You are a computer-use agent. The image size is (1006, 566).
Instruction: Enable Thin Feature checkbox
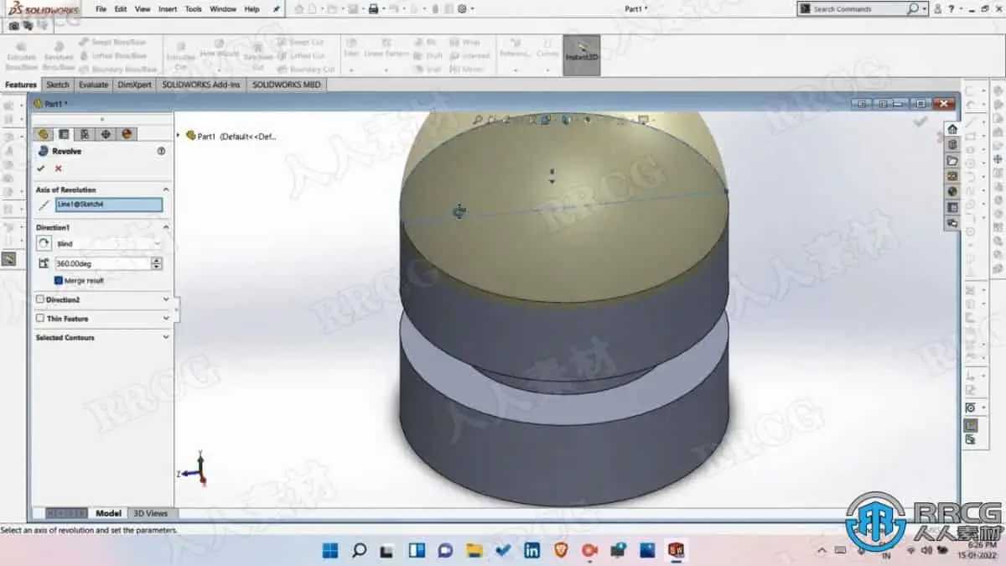[40, 319]
